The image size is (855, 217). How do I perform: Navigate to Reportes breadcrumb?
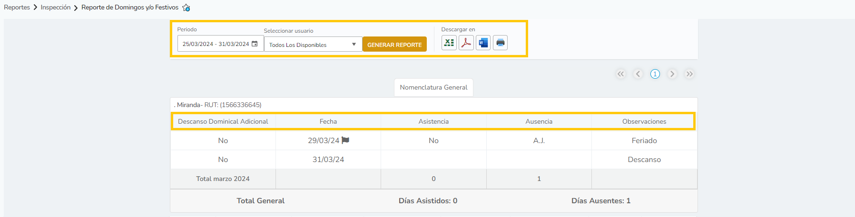pos(17,8)
